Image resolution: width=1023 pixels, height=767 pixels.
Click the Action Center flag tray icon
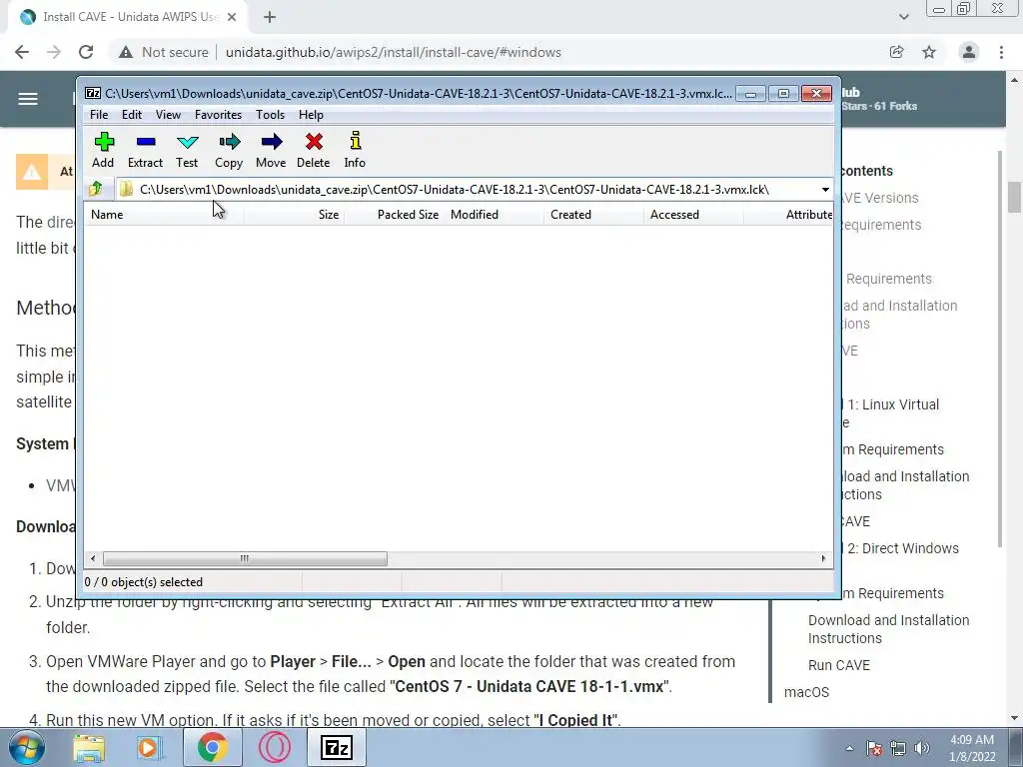pos(874,748)
